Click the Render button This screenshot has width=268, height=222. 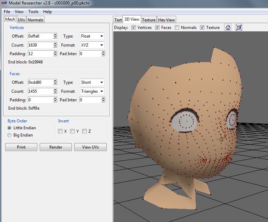56,147
